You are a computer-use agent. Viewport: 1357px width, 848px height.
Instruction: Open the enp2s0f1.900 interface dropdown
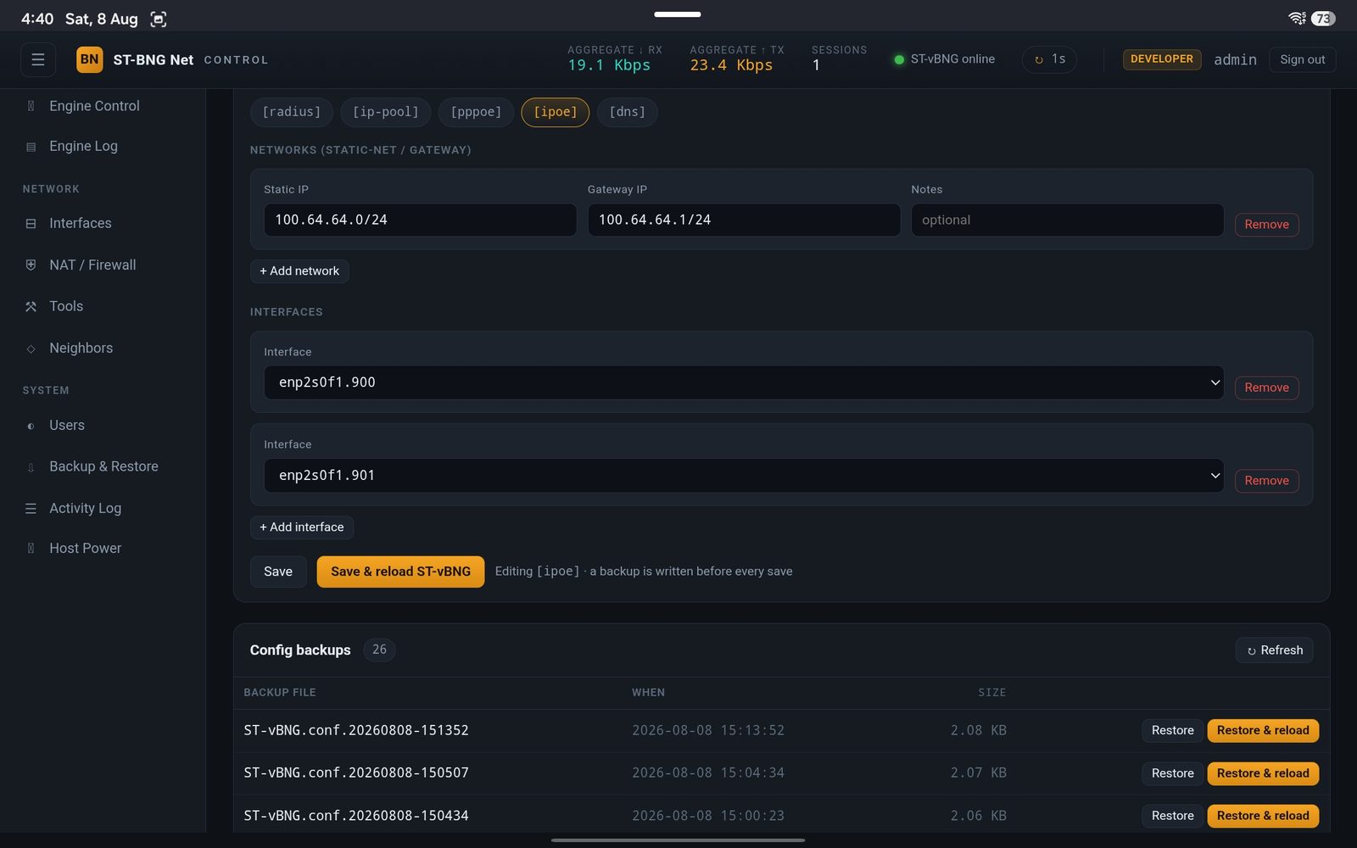point(744,382)
